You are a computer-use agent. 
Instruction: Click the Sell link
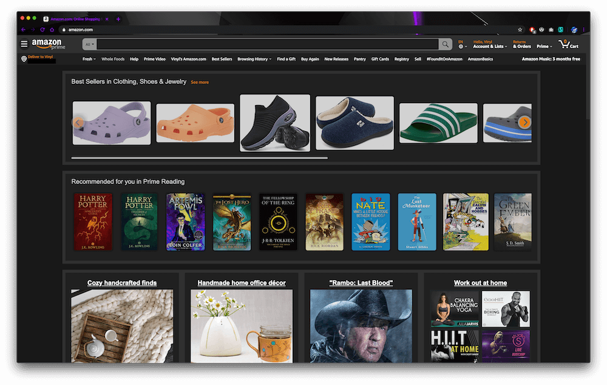[x=418, y=59]
